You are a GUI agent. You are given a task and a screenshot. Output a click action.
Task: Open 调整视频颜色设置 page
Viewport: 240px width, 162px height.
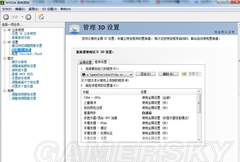(24, 94)
